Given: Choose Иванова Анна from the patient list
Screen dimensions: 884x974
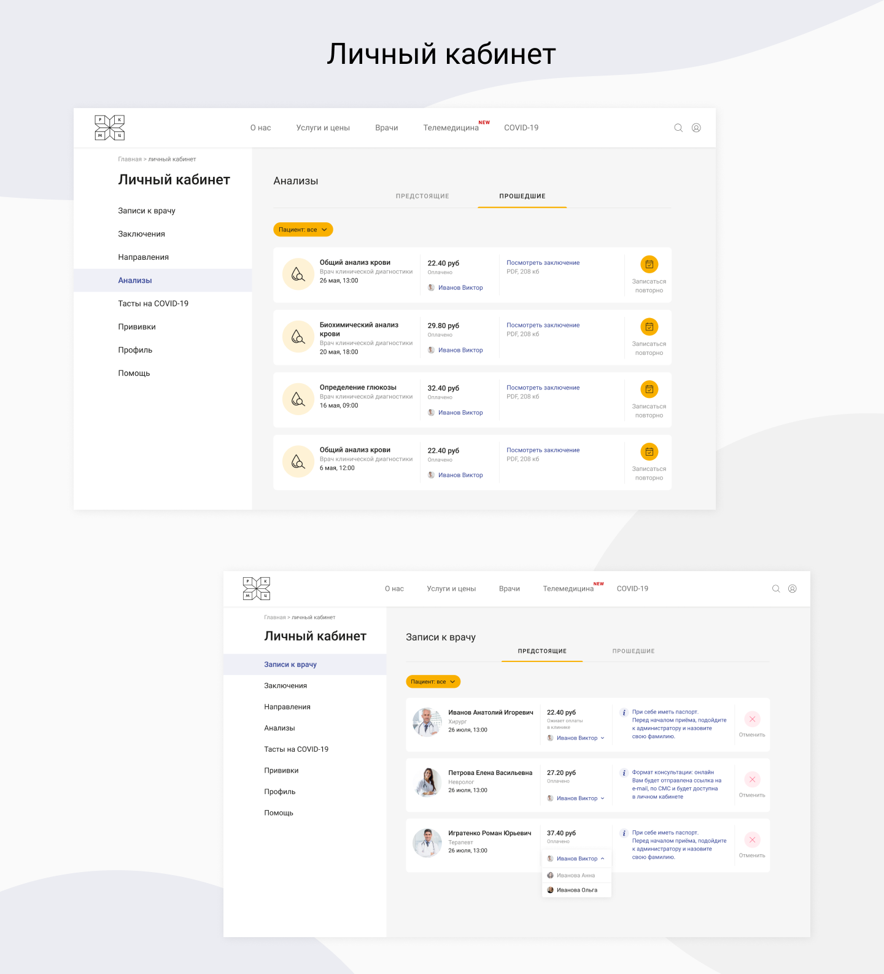Looking at the screenshot, I should 576,875.
